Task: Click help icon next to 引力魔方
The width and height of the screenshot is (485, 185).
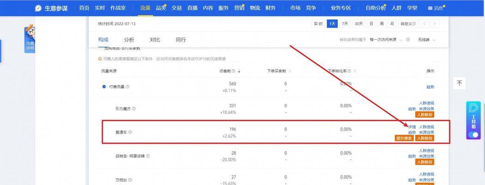Action: coord(134,109)
